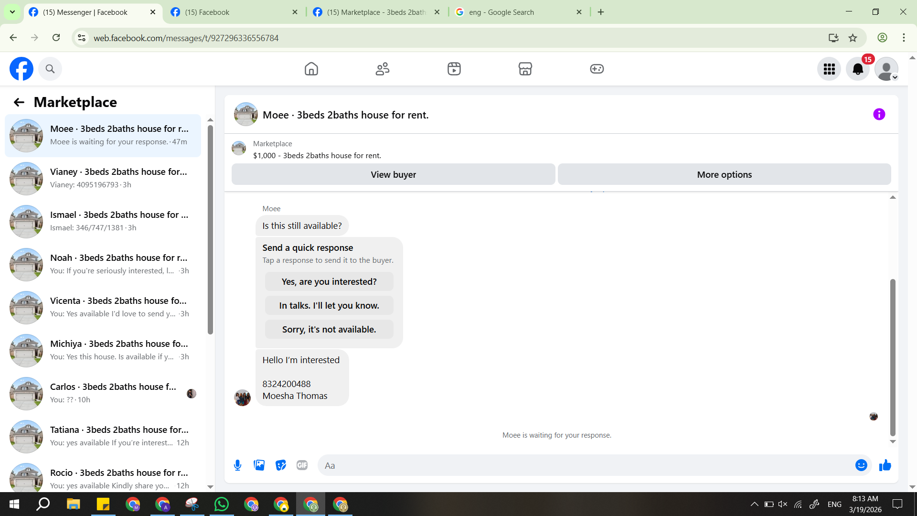The width and height of the screenshot is (917, 516).
Task: Open the GIF picker
Action: coord(302,465)
